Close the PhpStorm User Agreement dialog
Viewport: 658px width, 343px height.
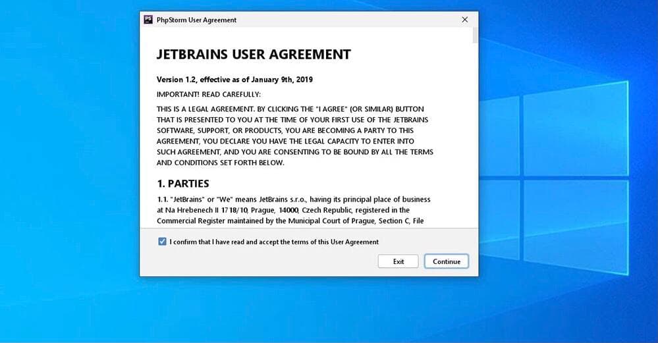tap(464, 20)
